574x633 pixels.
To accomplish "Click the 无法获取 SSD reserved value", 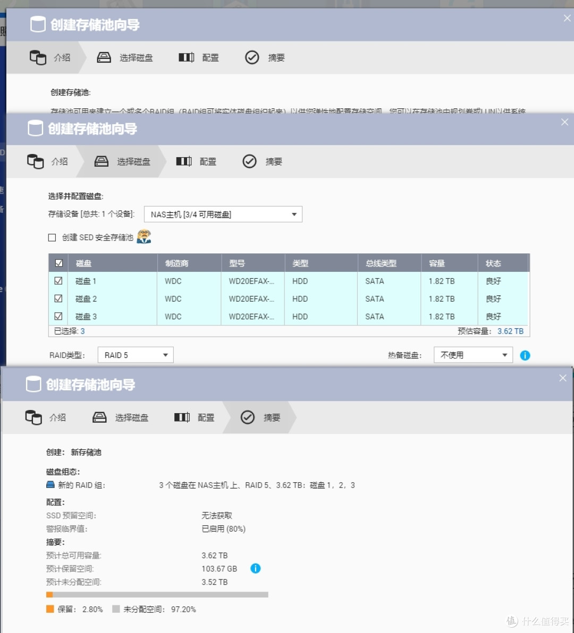I will (x=217, y=516).
